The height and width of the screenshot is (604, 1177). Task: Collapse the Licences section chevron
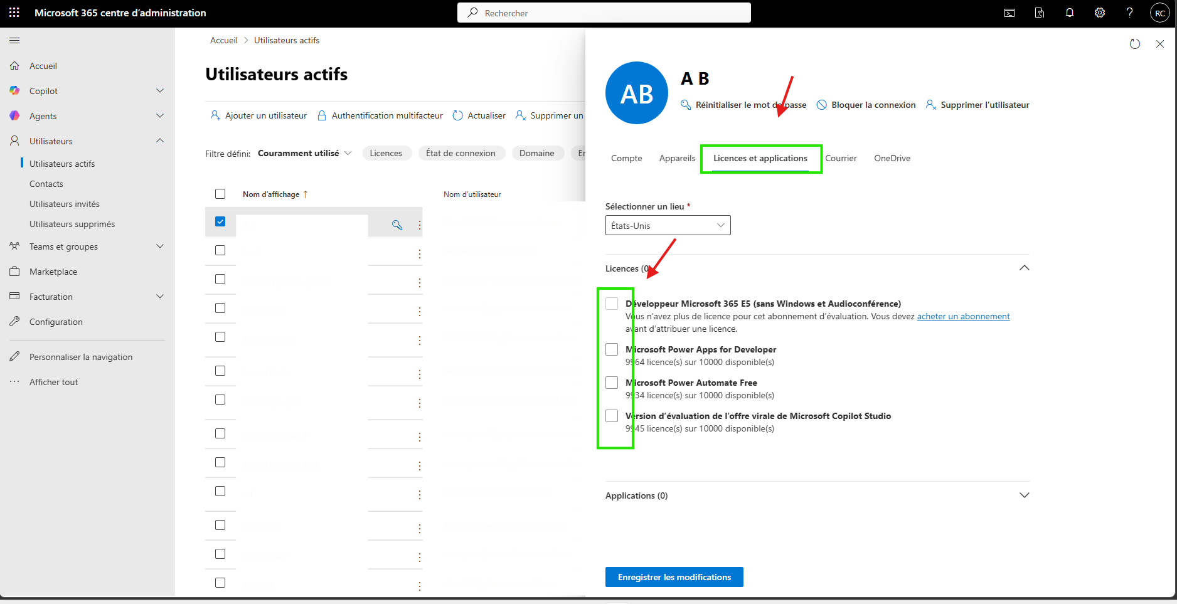pyautogui.click(x=1025, y=268)
